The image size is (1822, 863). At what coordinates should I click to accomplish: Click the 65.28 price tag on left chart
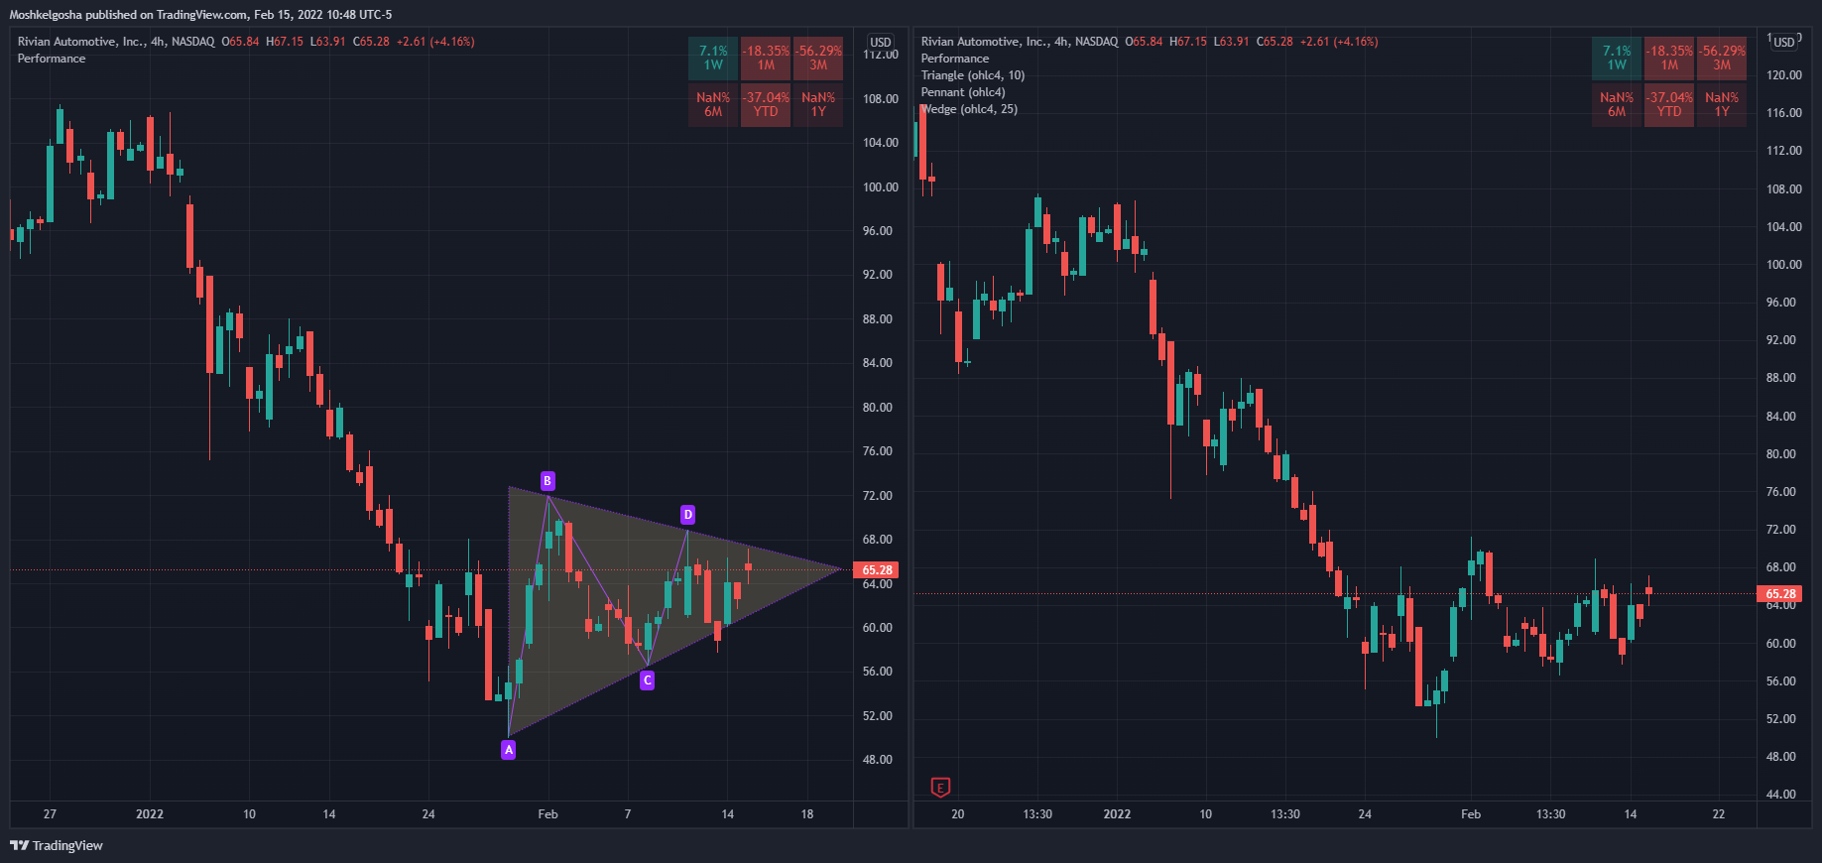click(877, 569)
